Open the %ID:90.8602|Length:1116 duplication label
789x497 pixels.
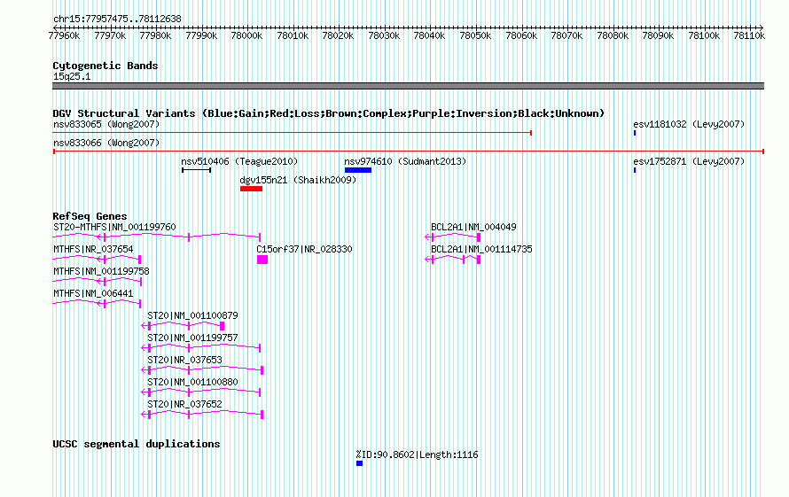tap(418, 454)
